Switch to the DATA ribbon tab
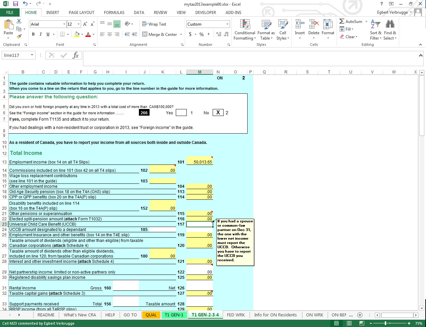This screenshot has height=327, width=426. 139,13
